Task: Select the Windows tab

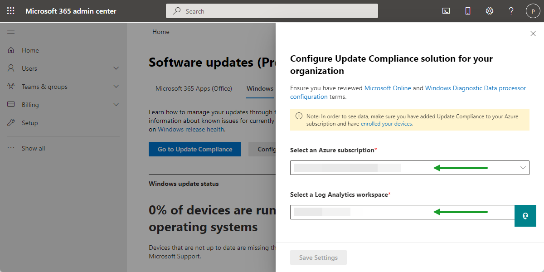Action: point(260,88)
